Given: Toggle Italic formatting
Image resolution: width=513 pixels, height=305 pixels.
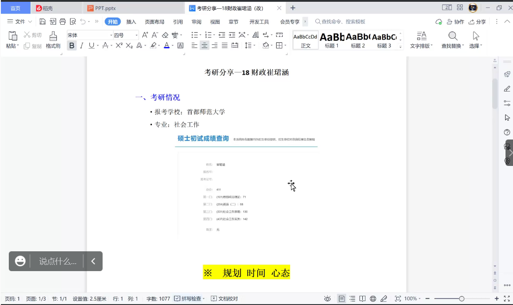Looking at the screenshot, I should (x=81, y=46).
